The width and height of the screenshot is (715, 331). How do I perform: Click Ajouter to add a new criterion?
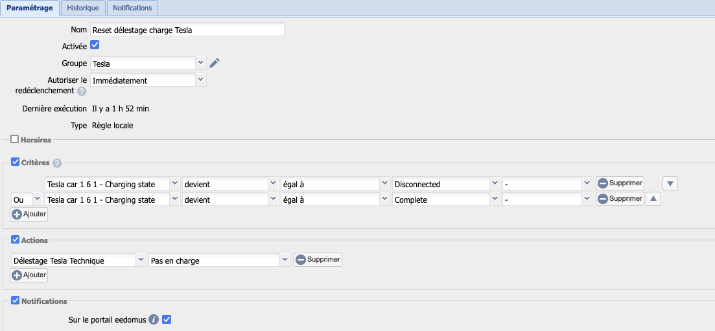click(x=29, y=214)
